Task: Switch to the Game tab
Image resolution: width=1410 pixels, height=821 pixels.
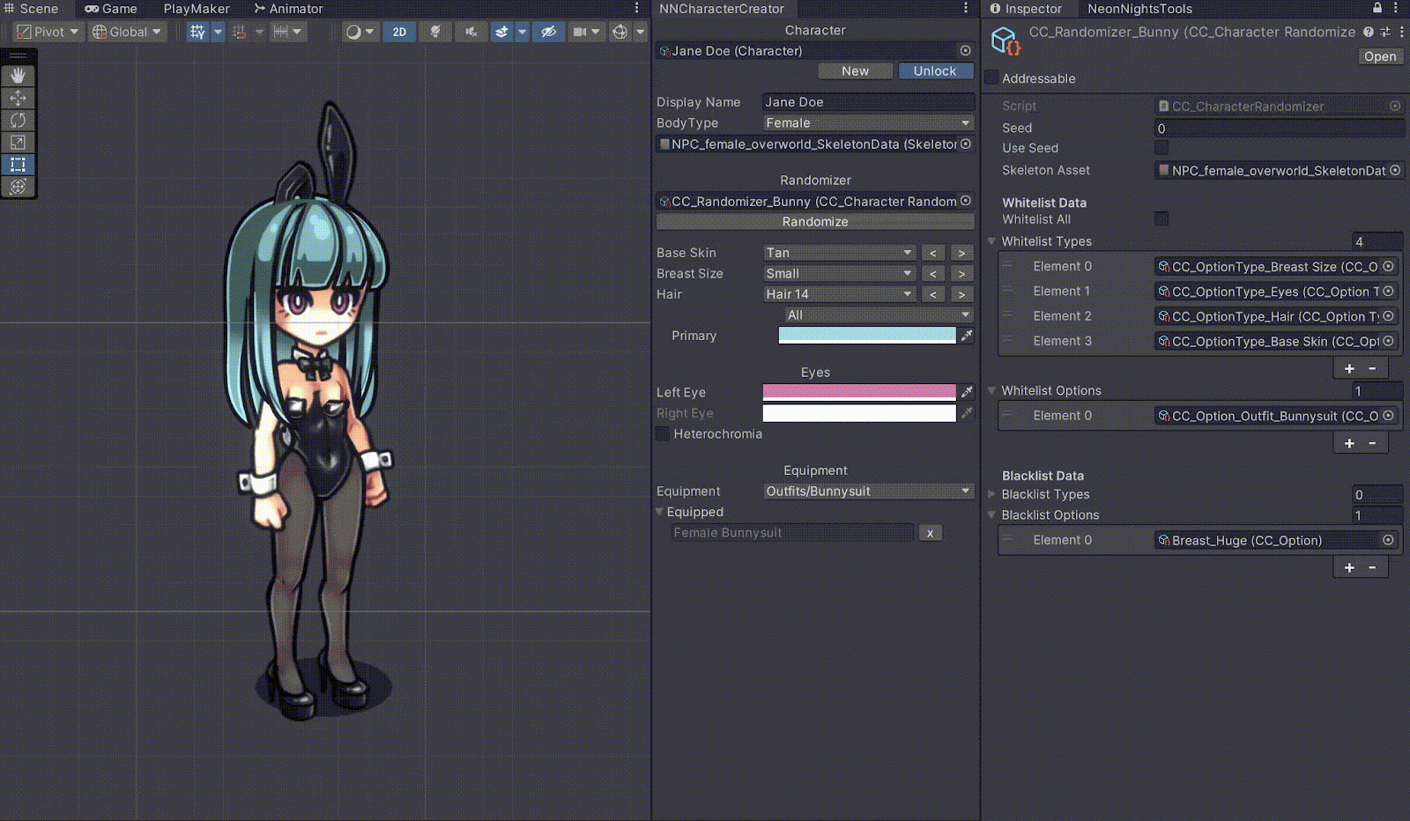Action: point(111,9)
